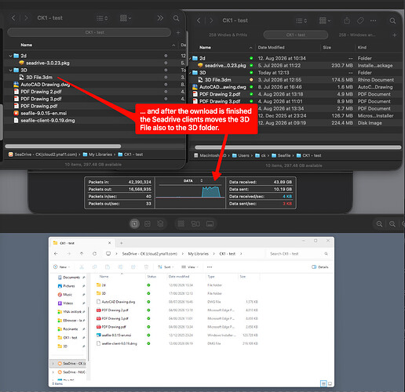Click the Explorer up-directory arrow
405x392 pixels.
point(82,253)
